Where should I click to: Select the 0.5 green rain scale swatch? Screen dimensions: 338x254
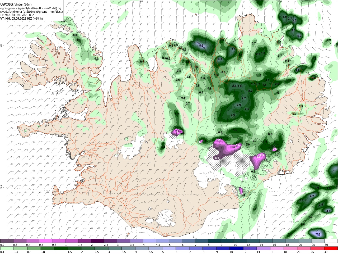point(34,248)
